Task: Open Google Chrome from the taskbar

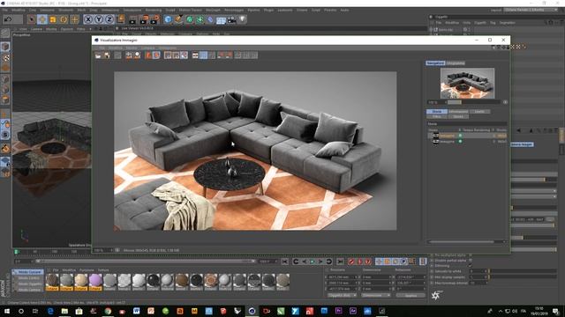Action: (x=108, y=311)
